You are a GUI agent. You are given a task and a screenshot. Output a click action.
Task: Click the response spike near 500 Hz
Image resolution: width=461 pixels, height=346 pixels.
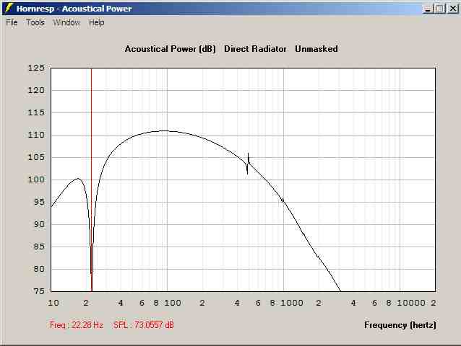[x=248, y=164]
